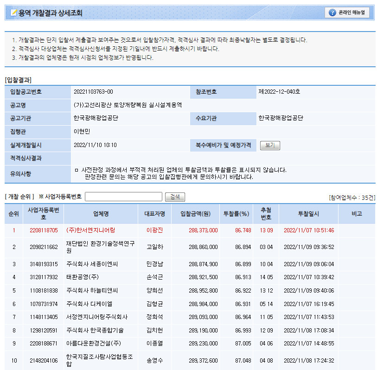Click company 재단법인 환경기술정책연구원
377x370 pixels.
tap(101, 247)
